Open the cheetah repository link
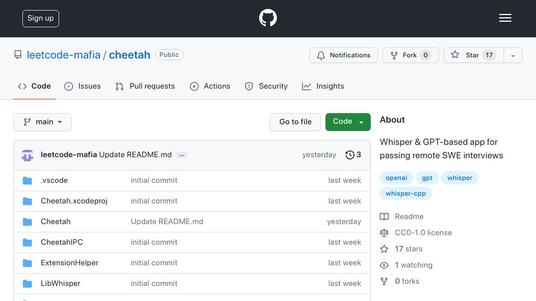This screenshot has height=301, width=536. [130, 55]
